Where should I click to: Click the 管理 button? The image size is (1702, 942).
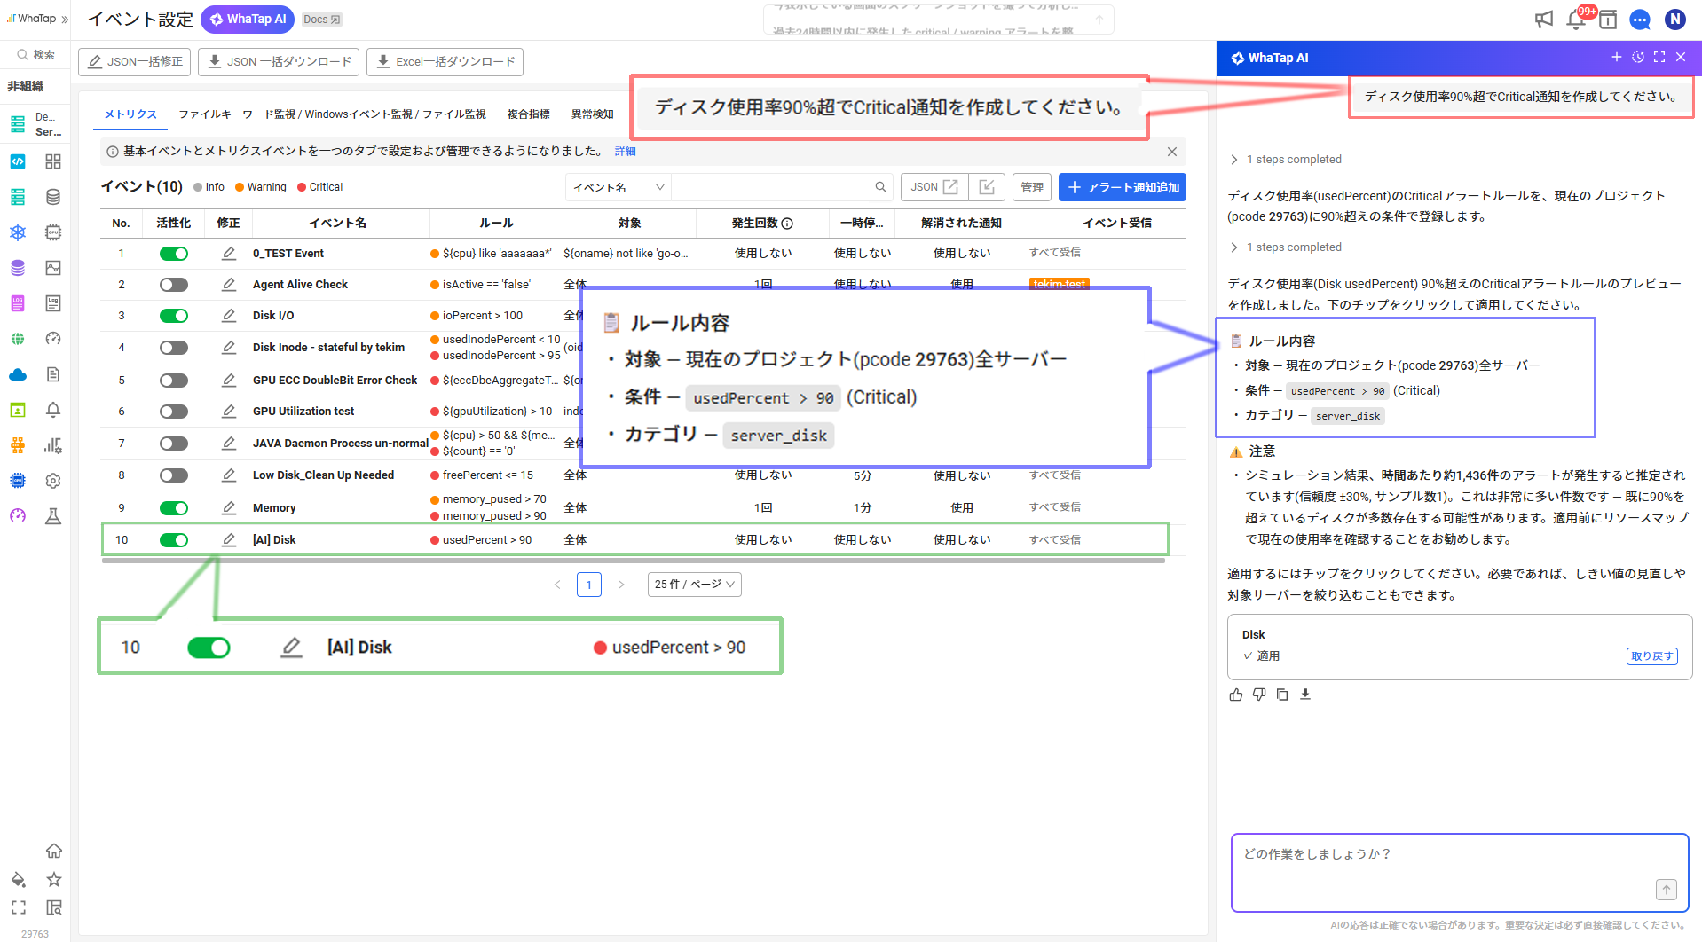[1032, 187]
